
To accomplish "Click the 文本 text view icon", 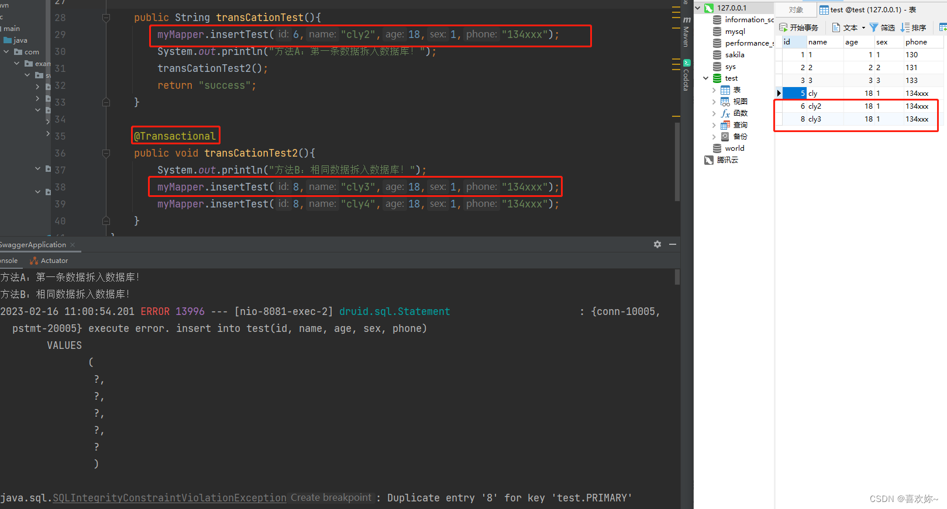I will click(836, 27).
